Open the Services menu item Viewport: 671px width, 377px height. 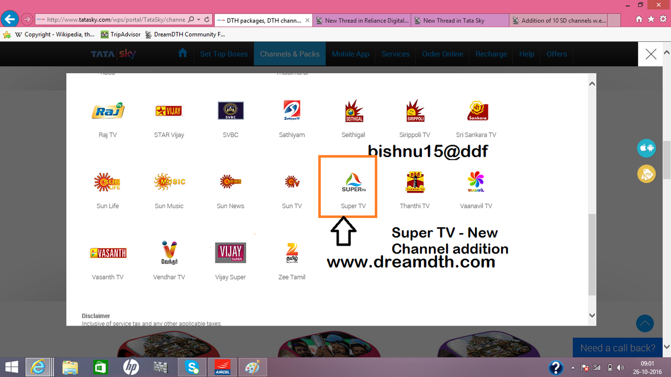(x=396, y=54)
